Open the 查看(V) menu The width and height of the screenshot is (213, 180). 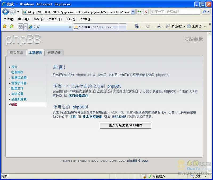(x=38, y=19)
